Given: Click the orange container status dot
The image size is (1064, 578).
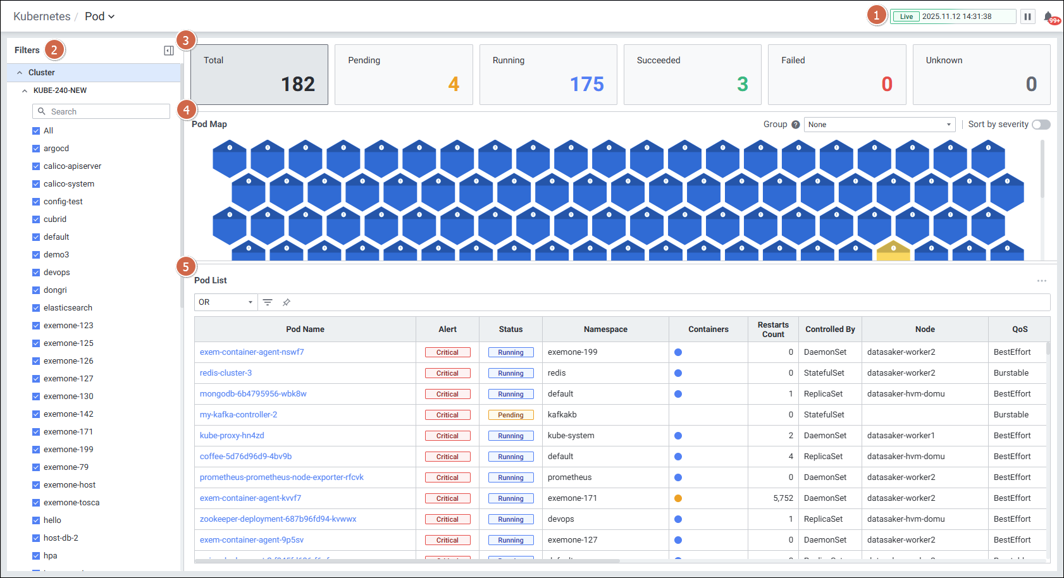Looking at the screenshot, I should click(x=678, y=498).
